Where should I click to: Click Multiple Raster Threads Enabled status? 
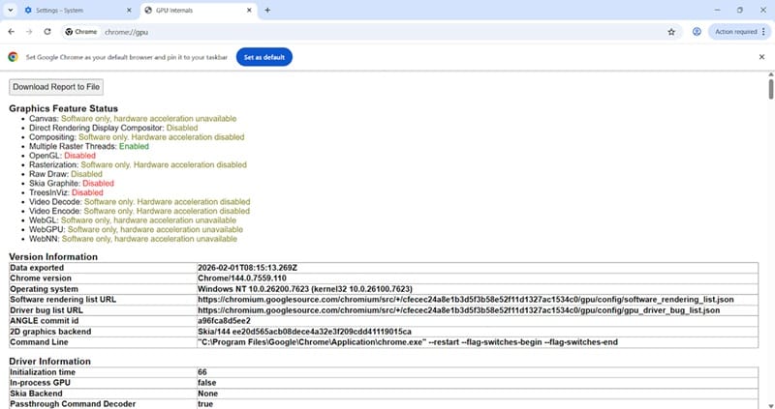click(x=134, y=147)
